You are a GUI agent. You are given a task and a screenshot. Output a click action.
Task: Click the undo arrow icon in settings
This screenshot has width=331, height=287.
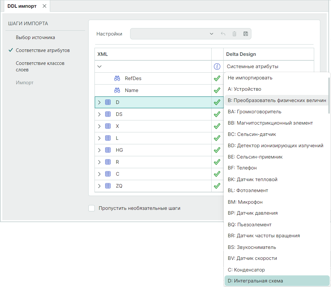click(223, 34)
